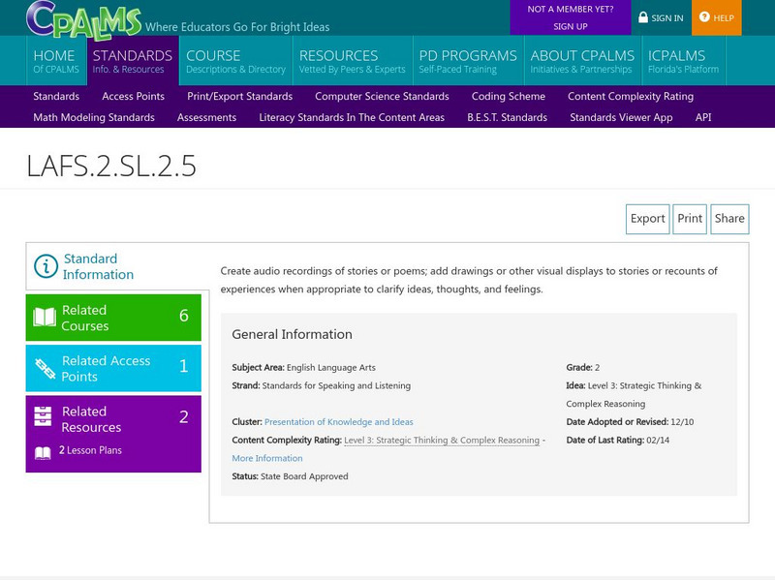Click the Standard Information info icon

click(46, 266)
